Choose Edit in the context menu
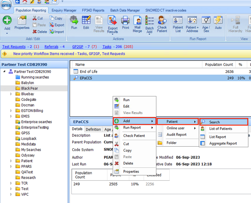This screenshot has width=251, height=203. tap(134, 106)
